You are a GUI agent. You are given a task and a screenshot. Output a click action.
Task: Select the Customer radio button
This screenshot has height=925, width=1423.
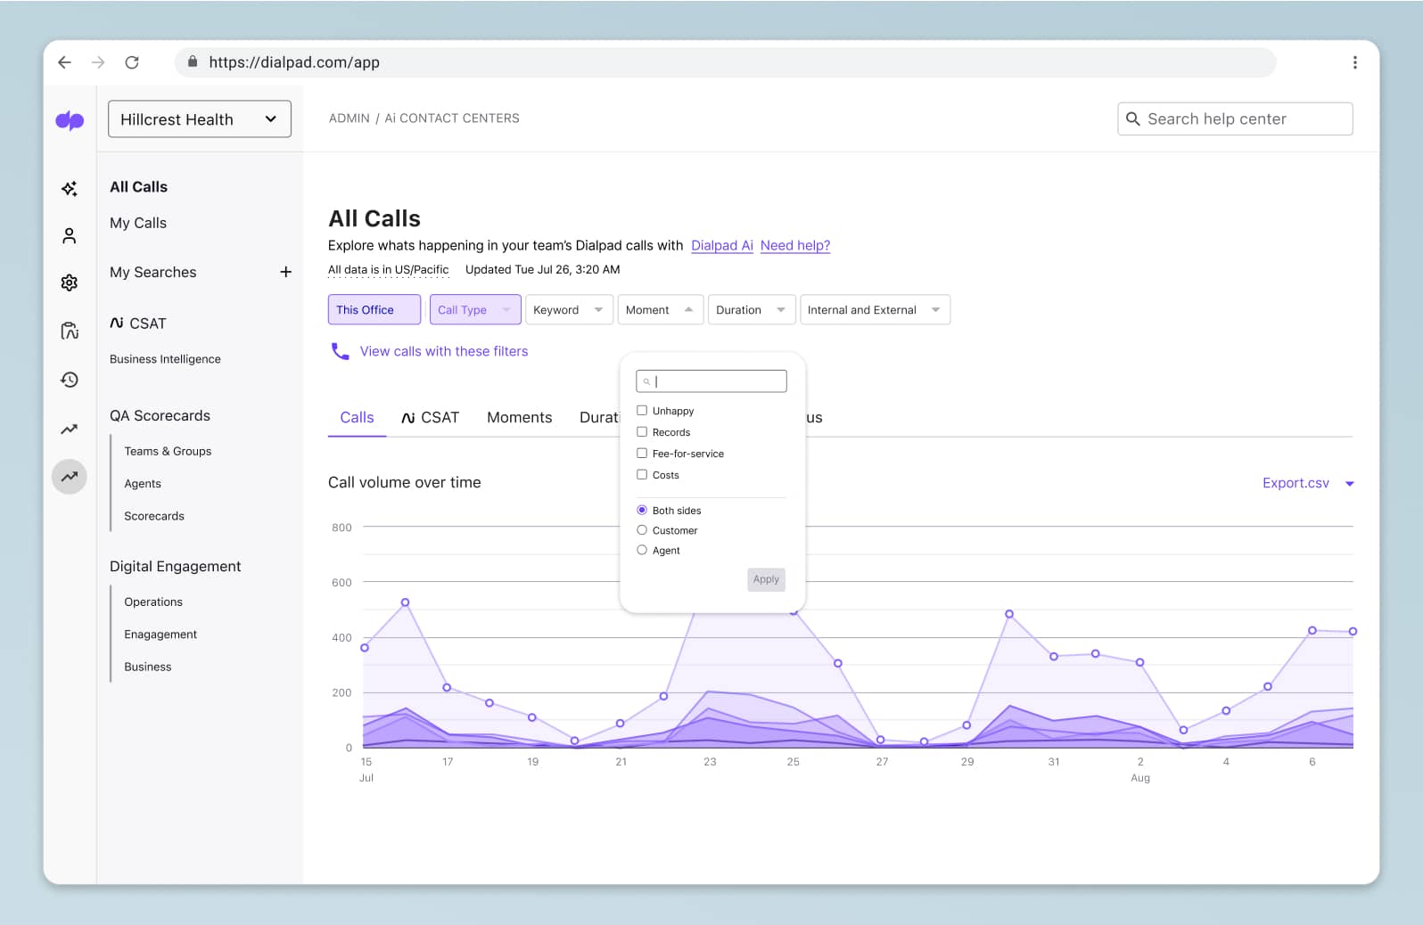pyautogui.click(x=642, y=530)
